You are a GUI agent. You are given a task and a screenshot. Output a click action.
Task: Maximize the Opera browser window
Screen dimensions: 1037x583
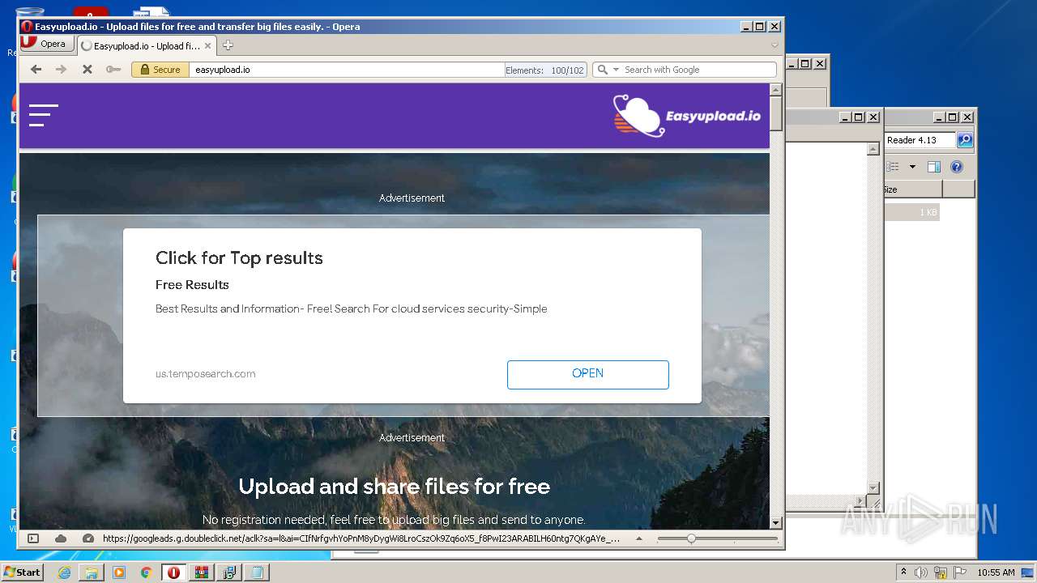pos(760,27)
